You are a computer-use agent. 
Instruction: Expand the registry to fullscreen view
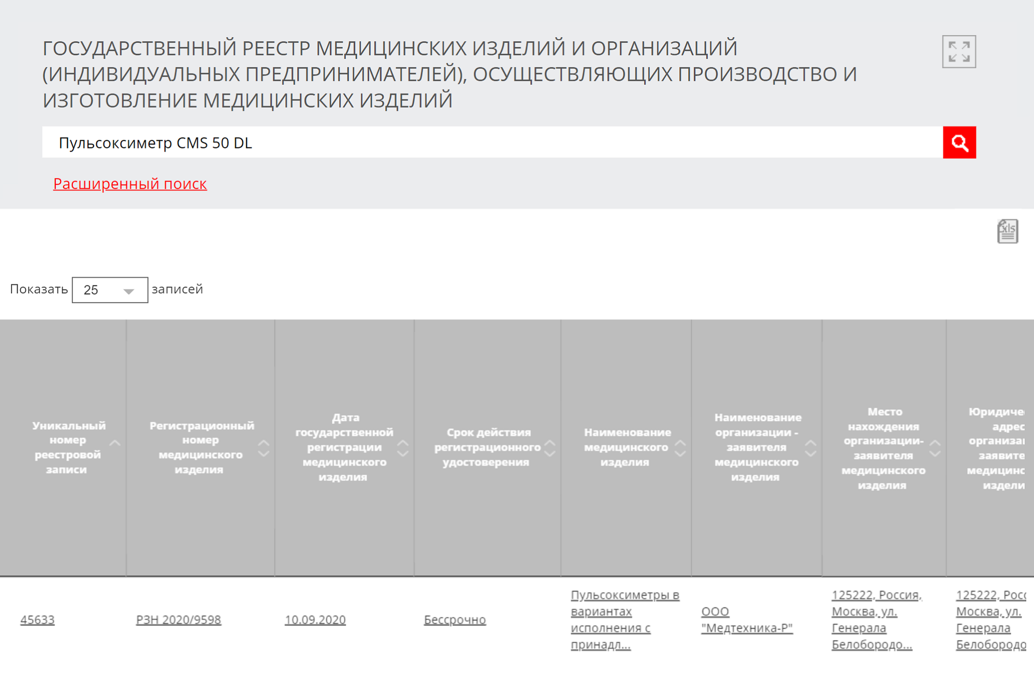coord(959,52)
